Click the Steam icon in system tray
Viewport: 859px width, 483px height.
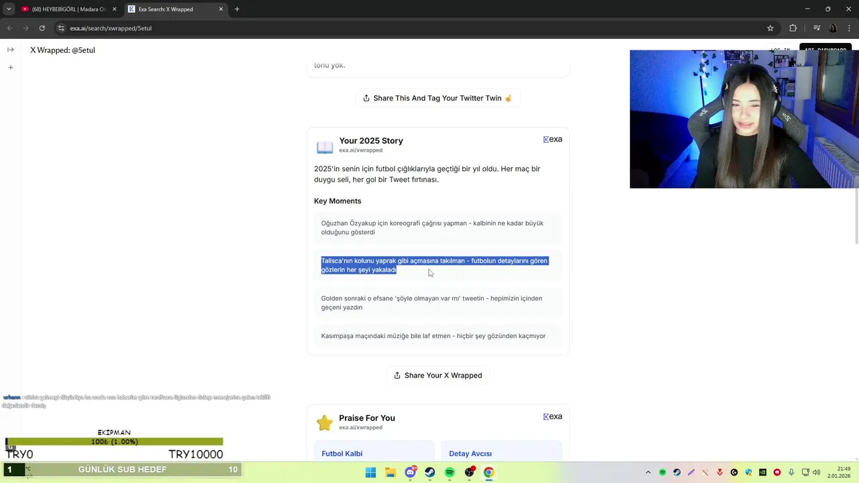click(676, 472)
